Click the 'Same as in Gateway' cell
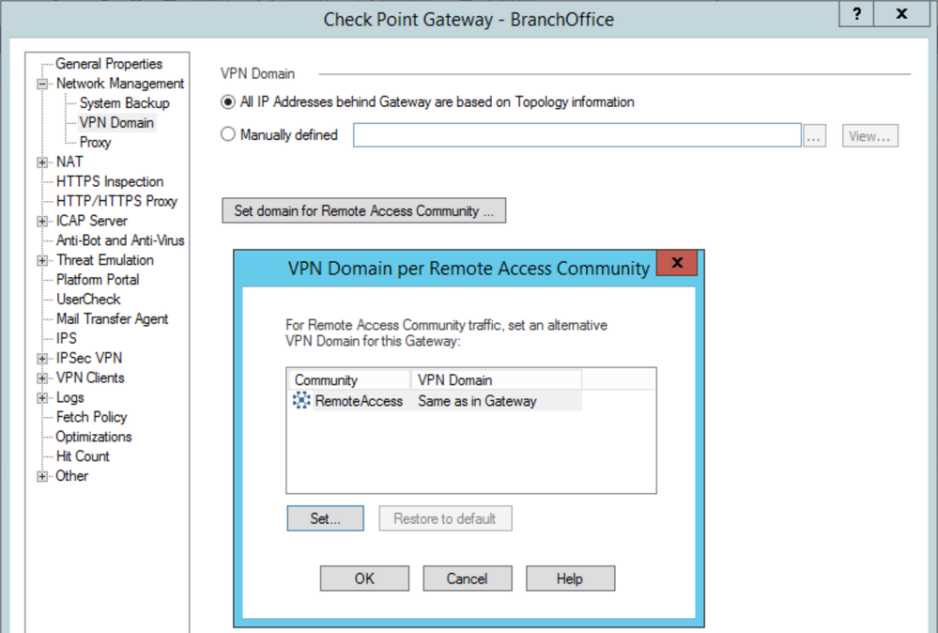938x633 pixels. (477, 401)
